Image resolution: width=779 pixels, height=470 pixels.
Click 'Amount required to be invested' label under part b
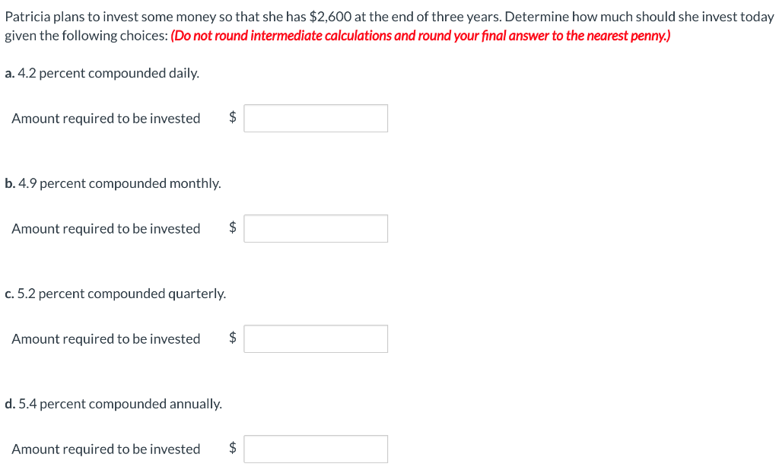[106, 228]
